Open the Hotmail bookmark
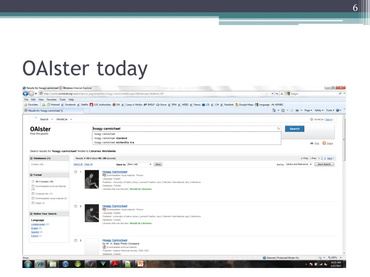The width and height of the screenshot is (370, 277). (x=53, y=105)
